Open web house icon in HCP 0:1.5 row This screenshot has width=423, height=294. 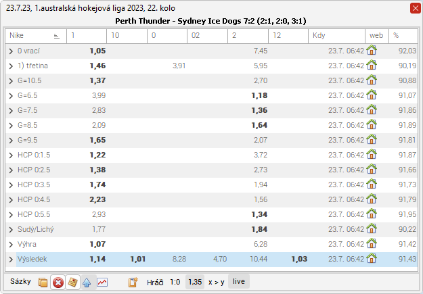(x=372, y=154)
